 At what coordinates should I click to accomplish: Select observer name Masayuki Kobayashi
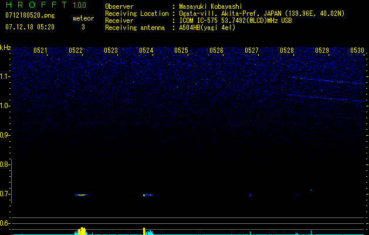point(211,6)
